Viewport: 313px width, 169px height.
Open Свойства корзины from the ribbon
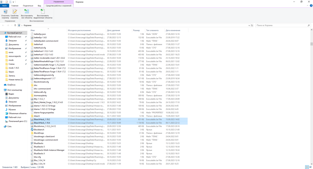coord(14,14)
